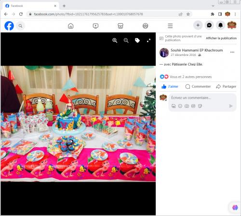Click the Partager button

coord(226,86)
